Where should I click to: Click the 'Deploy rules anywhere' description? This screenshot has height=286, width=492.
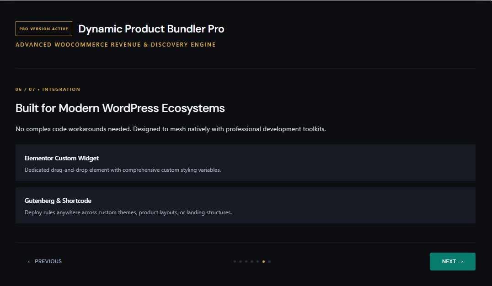(x=128, y=212)
